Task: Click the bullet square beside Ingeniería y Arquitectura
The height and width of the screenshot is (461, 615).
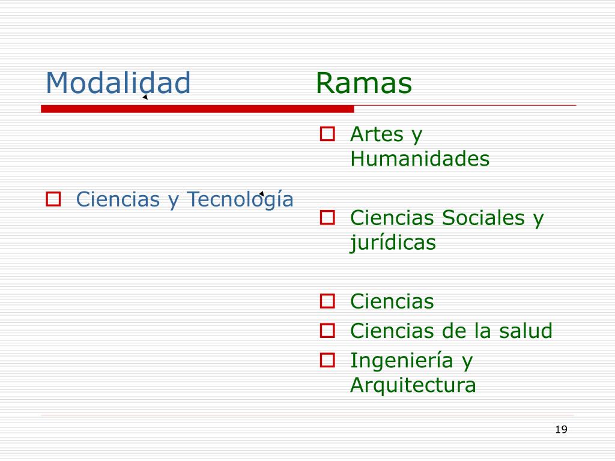Action: click(327, 360)
